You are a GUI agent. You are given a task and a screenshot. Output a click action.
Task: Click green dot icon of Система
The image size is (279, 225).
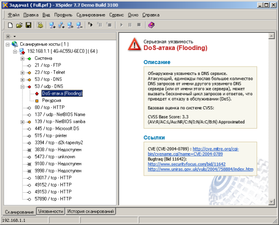coord(29,58)
